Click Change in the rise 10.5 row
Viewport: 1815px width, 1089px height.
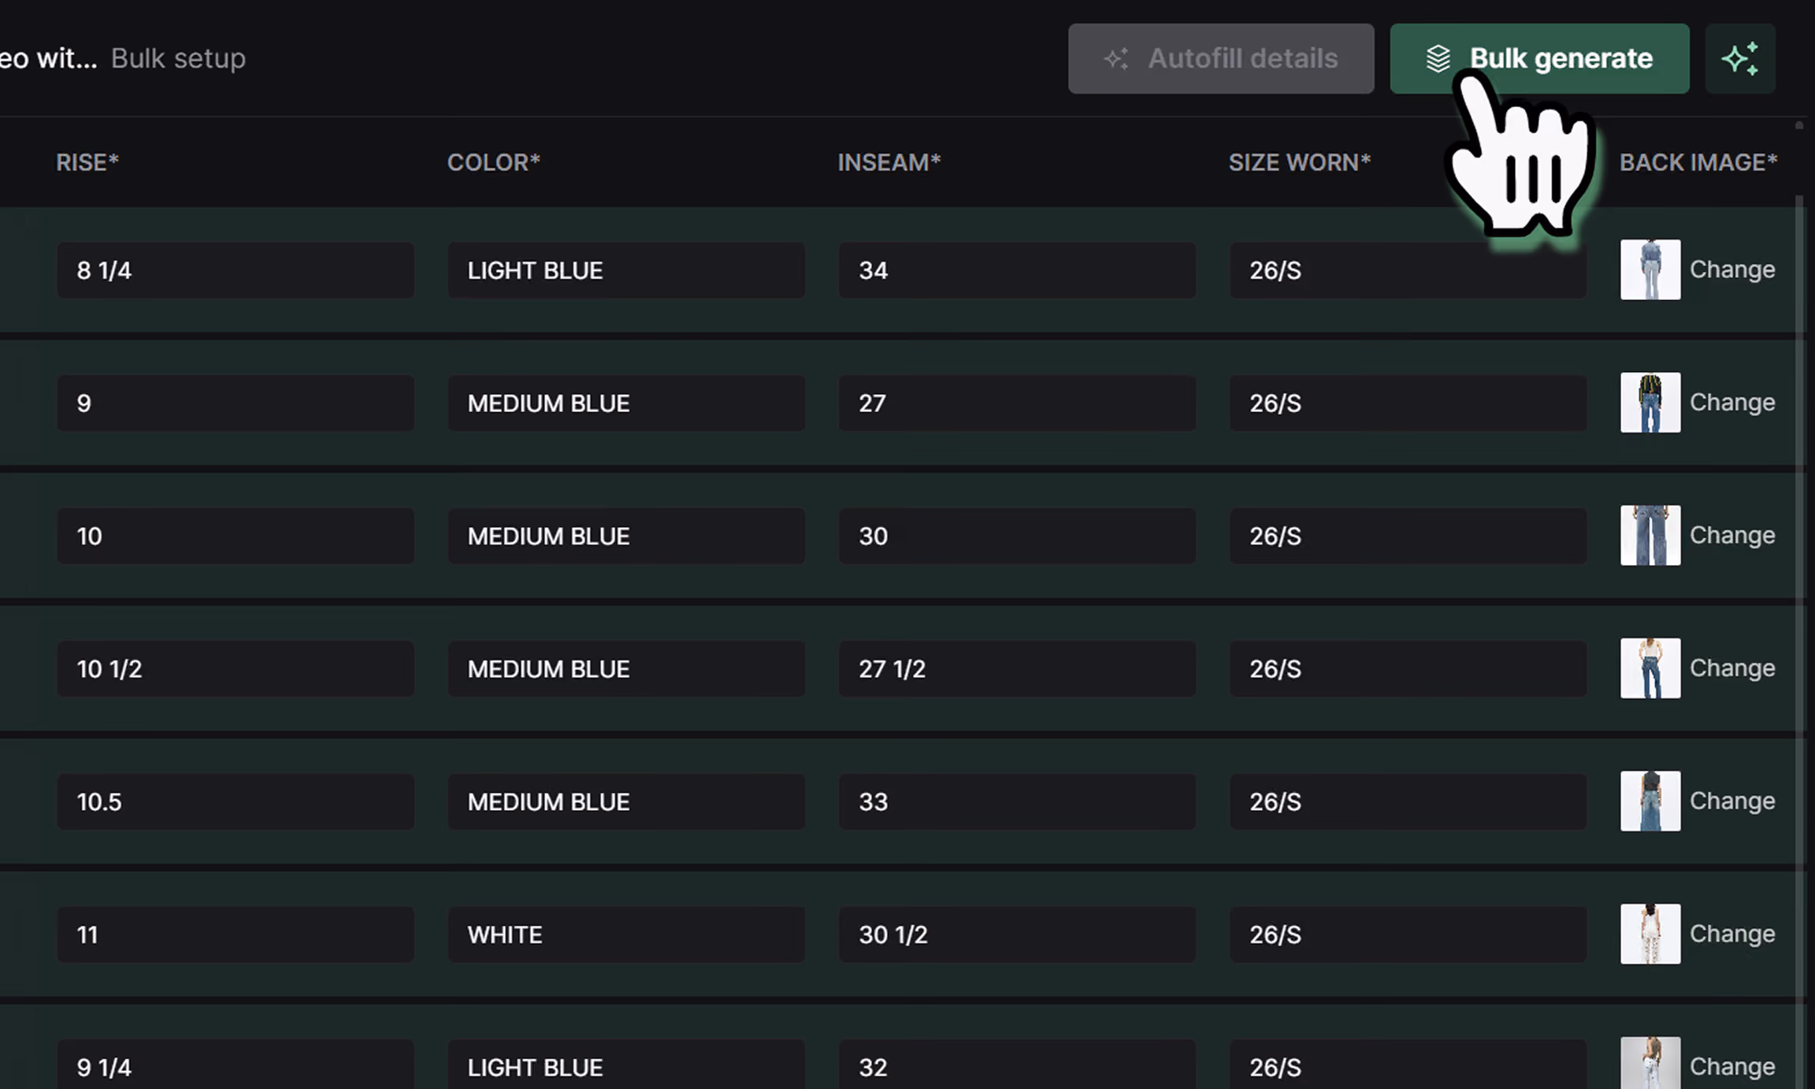point(1732,801)
